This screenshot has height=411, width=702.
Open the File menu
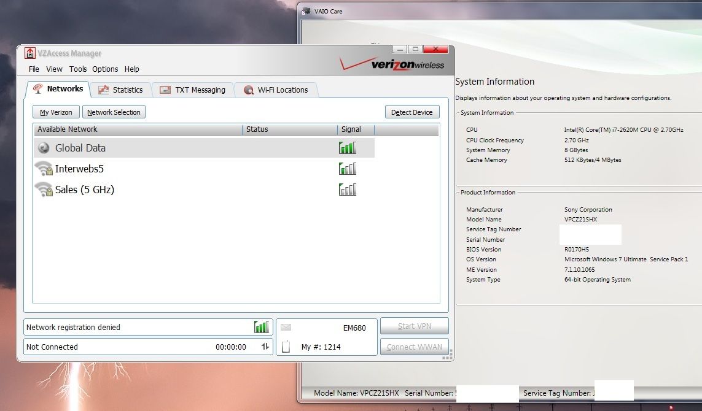[34, 69]
